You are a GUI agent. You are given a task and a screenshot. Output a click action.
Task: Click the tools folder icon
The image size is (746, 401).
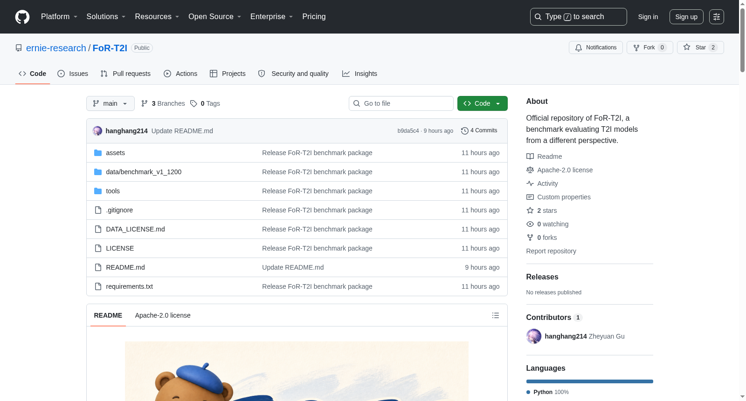(98, 191)
